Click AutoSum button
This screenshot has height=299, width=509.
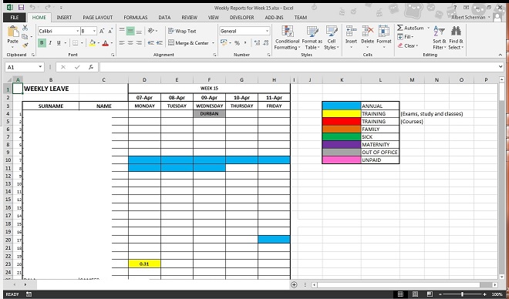(x=411, y=28)
